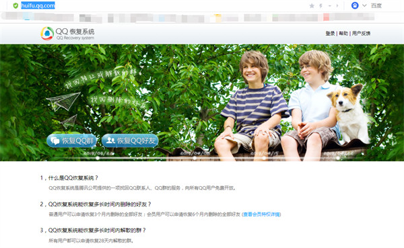
Task: Open the 查看会员特权详情 link
Action: 261,214
